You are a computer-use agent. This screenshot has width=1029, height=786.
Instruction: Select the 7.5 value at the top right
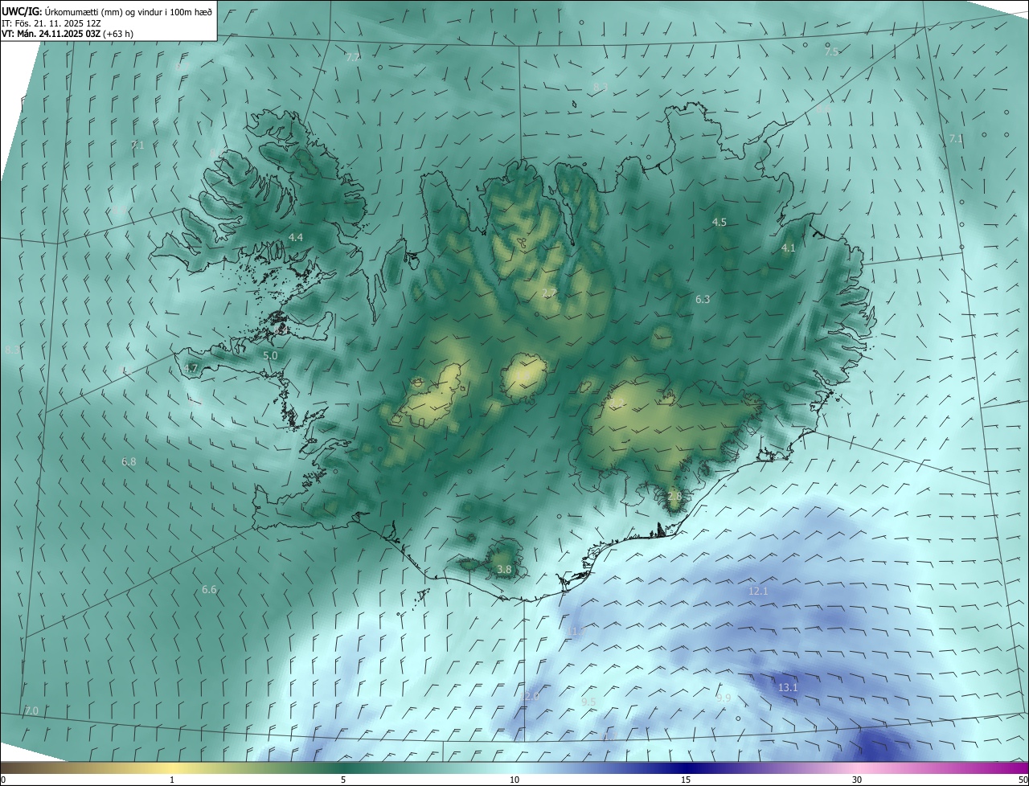[831, 51]
